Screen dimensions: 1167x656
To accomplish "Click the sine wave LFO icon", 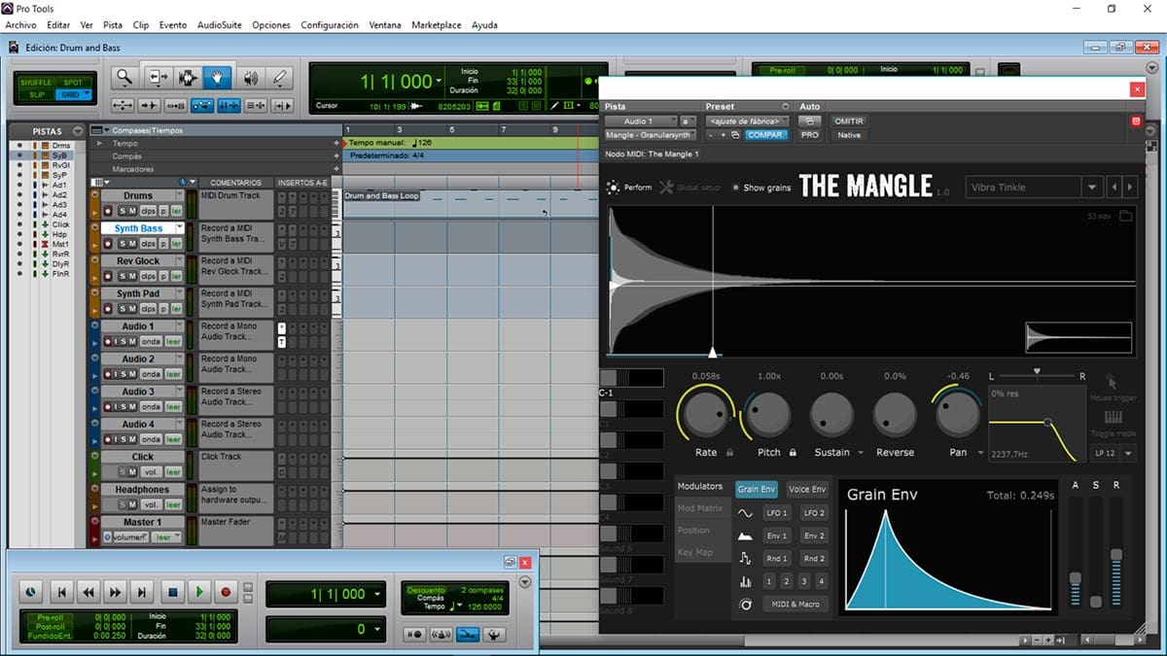I will (746, 513).
